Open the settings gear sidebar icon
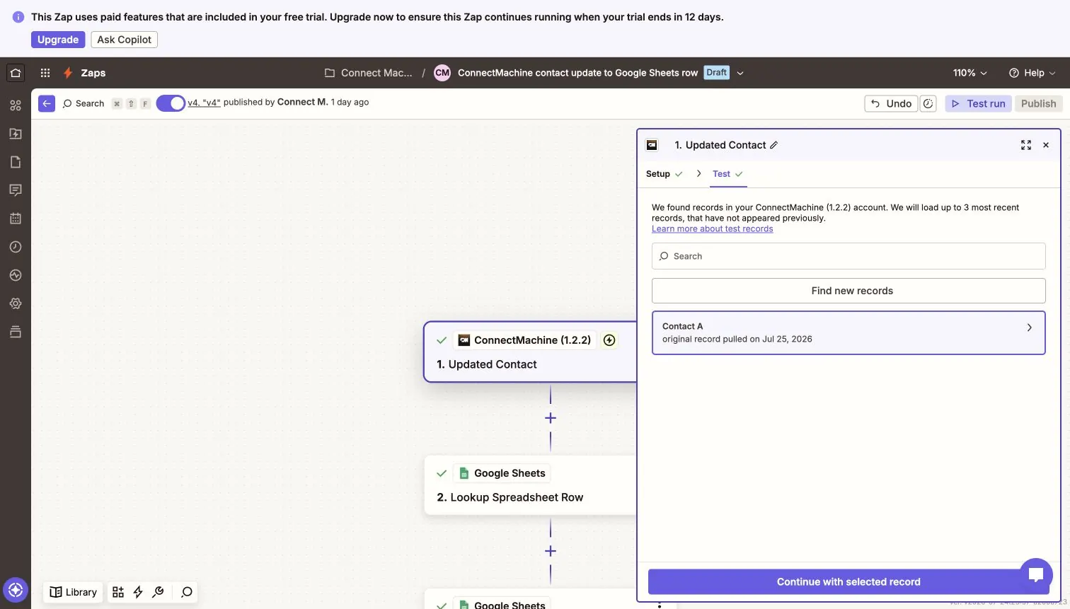The width and height of the screenshot is (1070, 609). [16, 303]
